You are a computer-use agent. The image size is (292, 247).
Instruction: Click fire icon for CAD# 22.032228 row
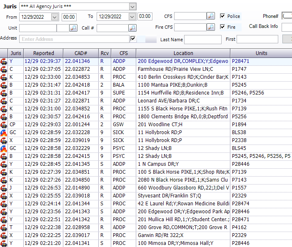pos(4,132)
